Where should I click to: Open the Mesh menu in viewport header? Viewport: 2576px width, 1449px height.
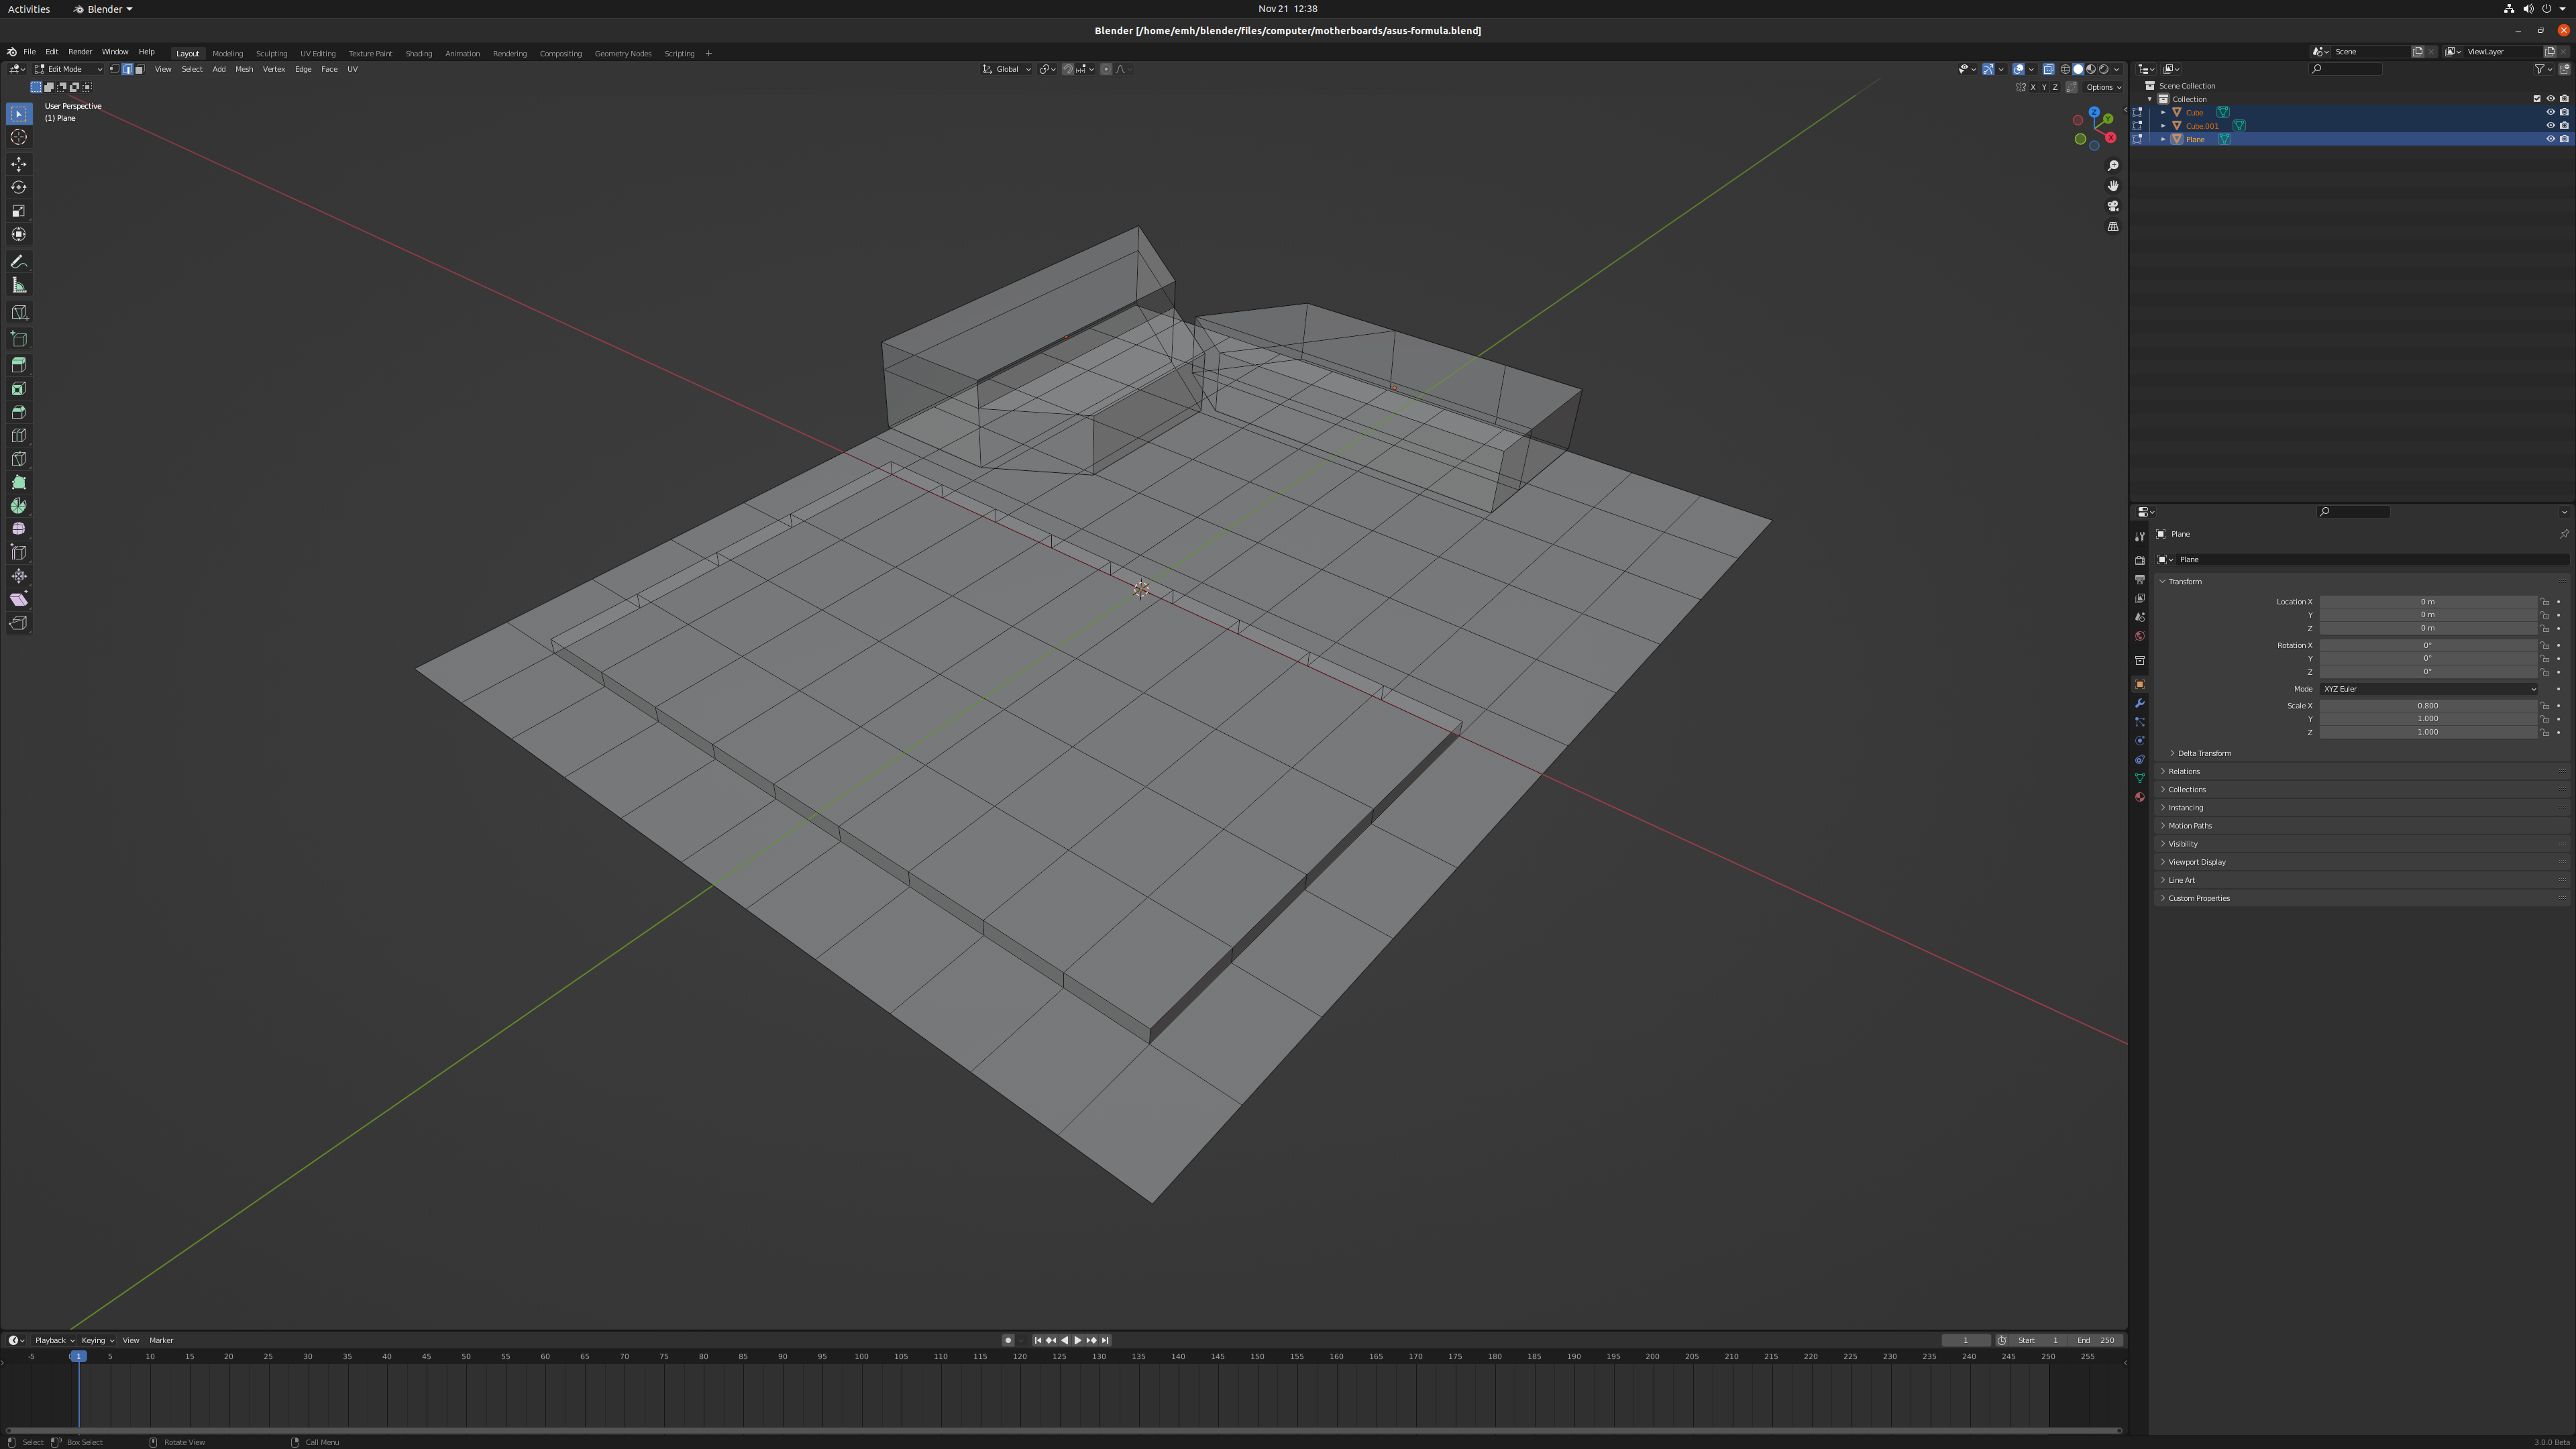(244, 69)
